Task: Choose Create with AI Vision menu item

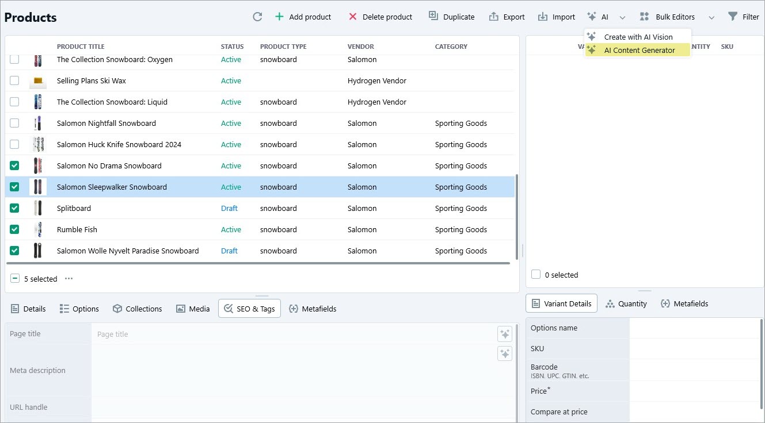Action: 638,37
